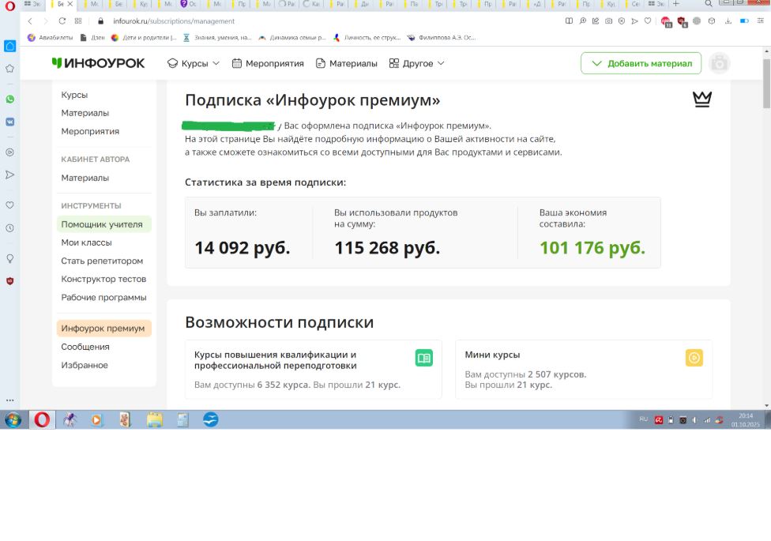The width and height of the screenshot is (771, 541).
Task: Click the premium crown icon
Action: tap(701, 99)
